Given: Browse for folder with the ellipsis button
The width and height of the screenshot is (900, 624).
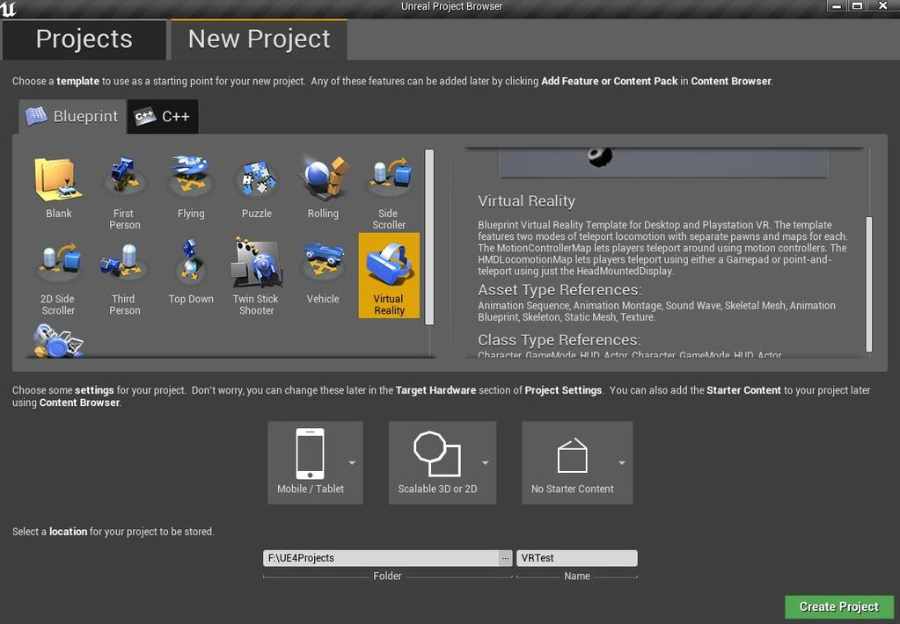Looking at the screenshot, I should [505, 558].
